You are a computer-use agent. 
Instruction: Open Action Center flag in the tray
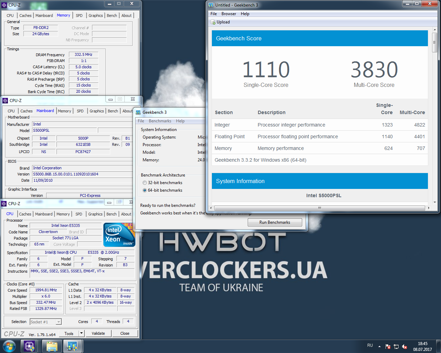(388, 346)
